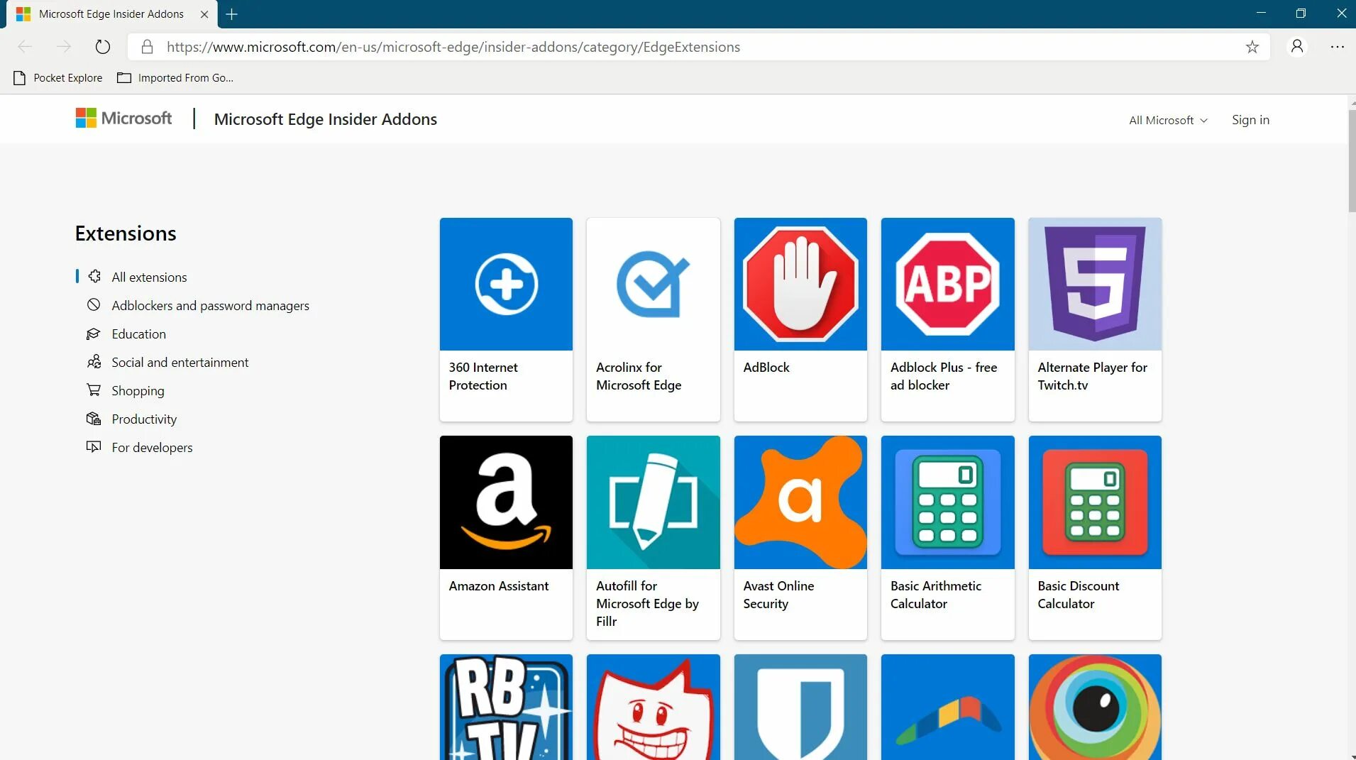The height and width of the screenshot is (760, 1356).
Task: Close the Microsoft Edge Insider Addons tab
Action: click(204, 13)
